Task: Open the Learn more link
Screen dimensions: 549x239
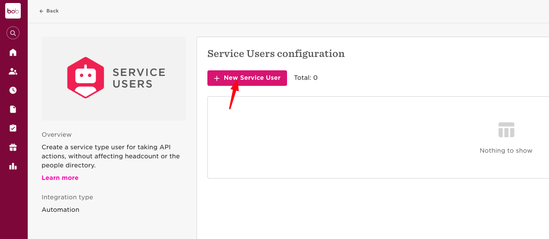Action: click(60, 178)
